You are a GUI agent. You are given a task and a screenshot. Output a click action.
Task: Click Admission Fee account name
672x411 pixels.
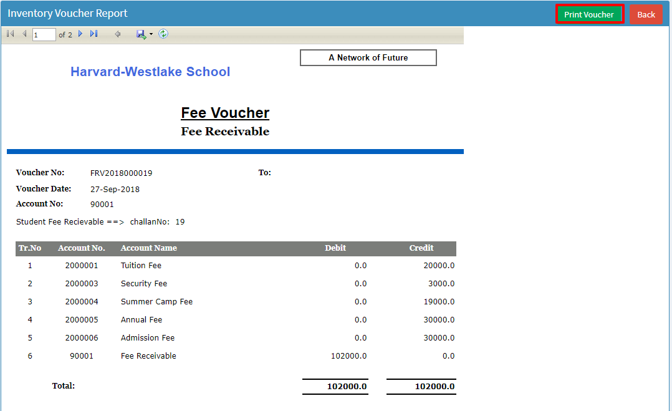pyautogui.click(x=148, y=337)
